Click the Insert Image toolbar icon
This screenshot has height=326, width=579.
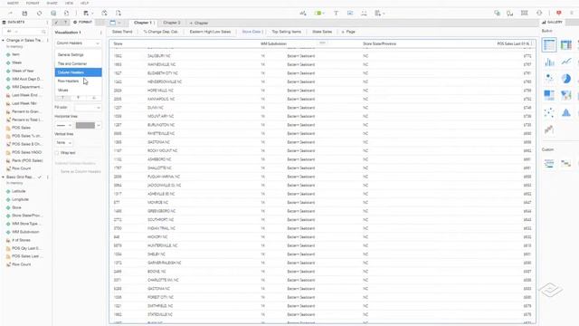[x=350, y=14]
